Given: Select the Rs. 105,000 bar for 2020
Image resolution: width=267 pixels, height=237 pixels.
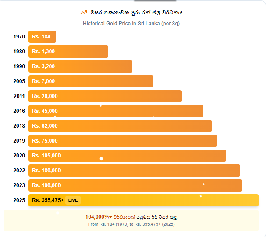Looking at the screenshot, I should pos(127,156).
